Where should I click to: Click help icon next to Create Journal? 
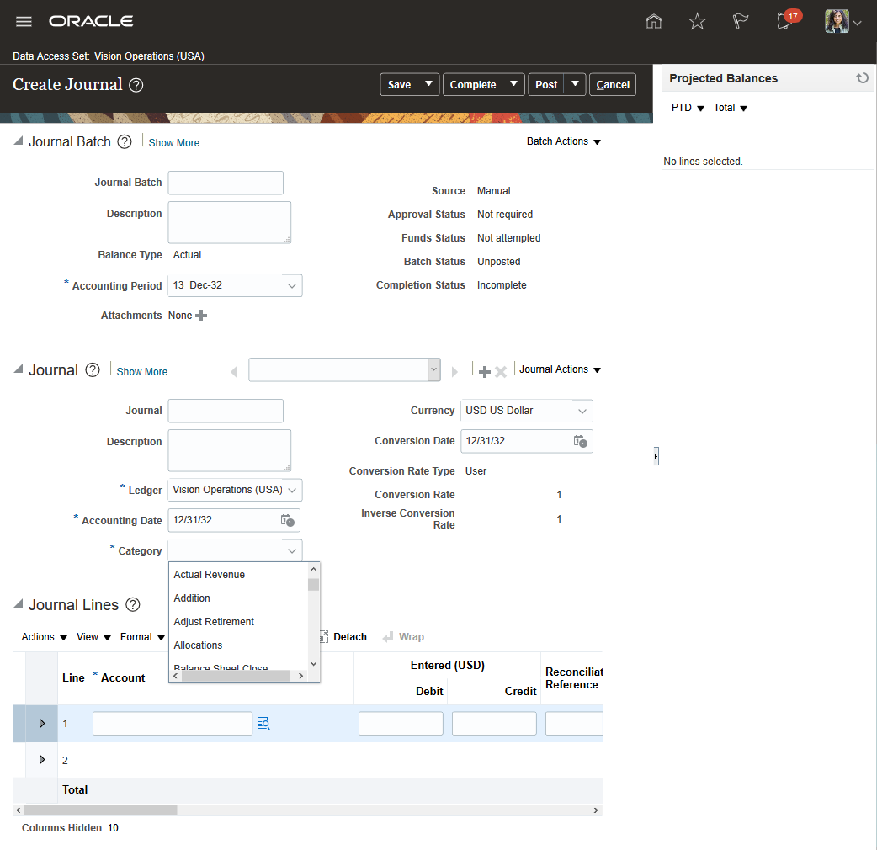136,85
